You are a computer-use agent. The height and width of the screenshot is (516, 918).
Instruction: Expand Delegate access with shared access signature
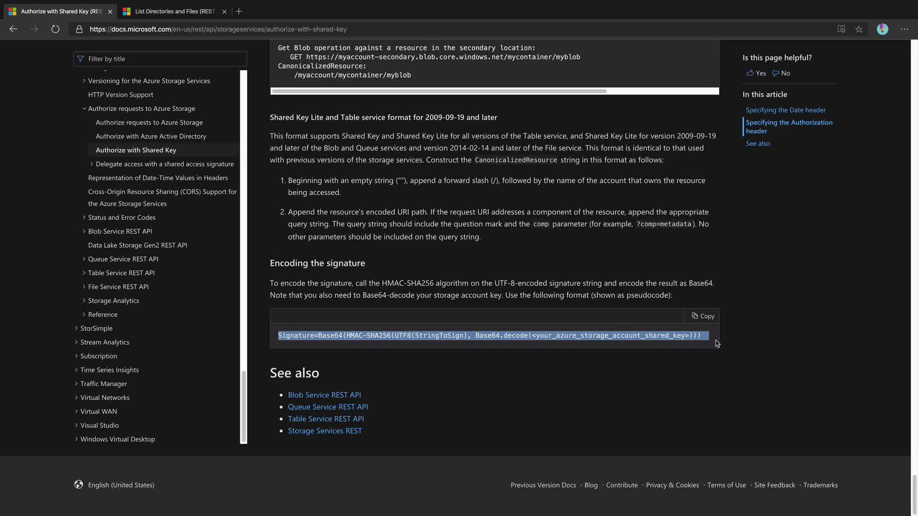point(92,164)
